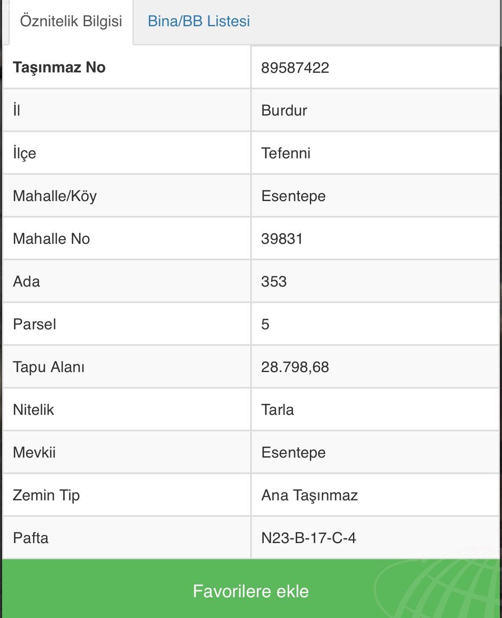Select the Mahalle No value 39831
Viewport: 502px width, 618px height.
pyautogui.click(x=282, y=239)
